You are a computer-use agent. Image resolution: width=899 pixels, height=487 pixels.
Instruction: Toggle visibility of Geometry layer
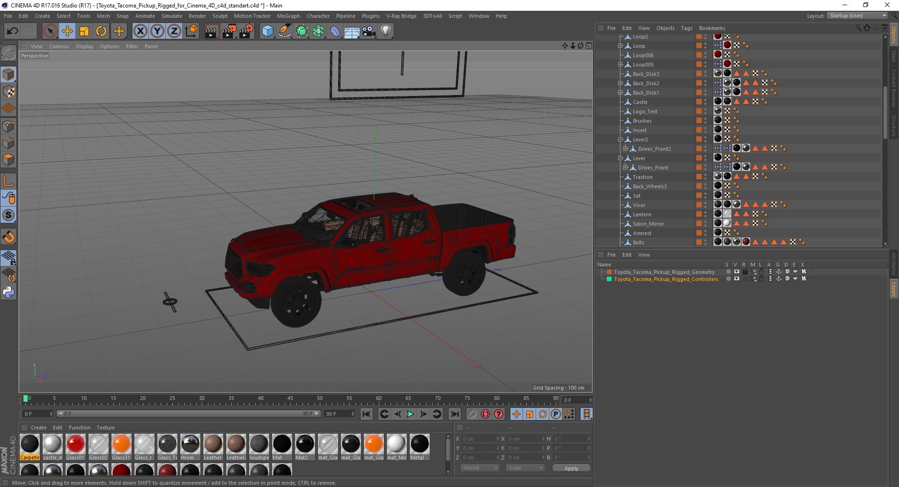click(x=737, y=272)
